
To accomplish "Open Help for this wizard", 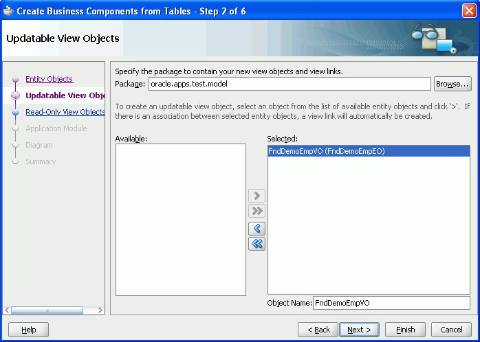I will point(28,330).
